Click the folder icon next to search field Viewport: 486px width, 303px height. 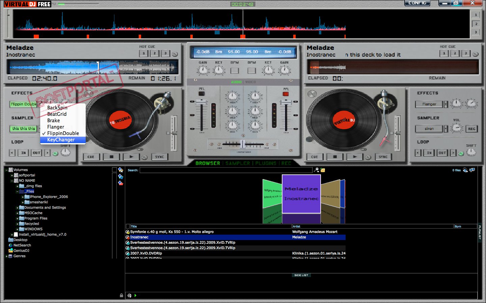323,170
